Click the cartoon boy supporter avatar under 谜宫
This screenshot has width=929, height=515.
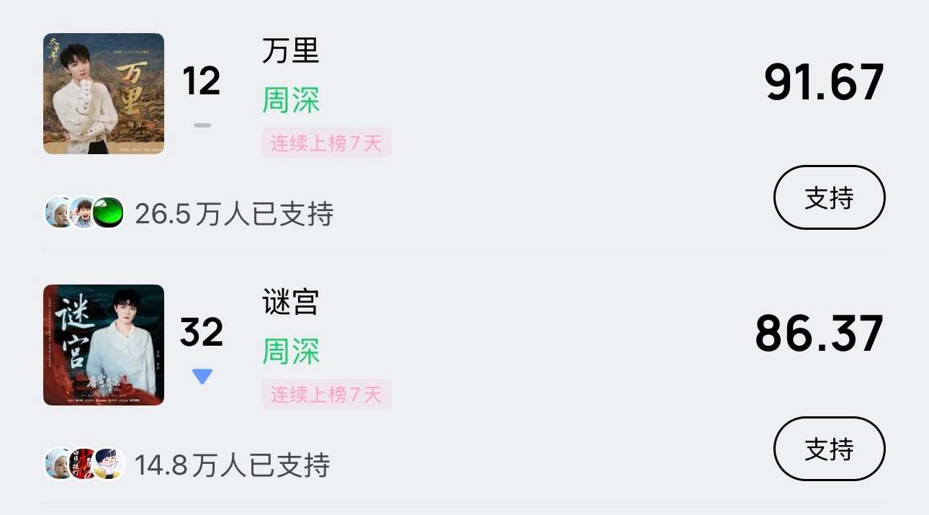108,464
